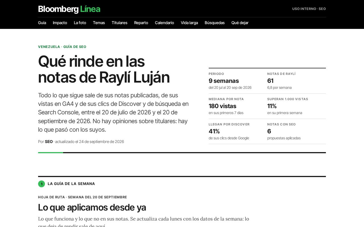This screenshot has width=364, height=227.
Task: Select La foto in navigation
Action: (x=80, y=23)
